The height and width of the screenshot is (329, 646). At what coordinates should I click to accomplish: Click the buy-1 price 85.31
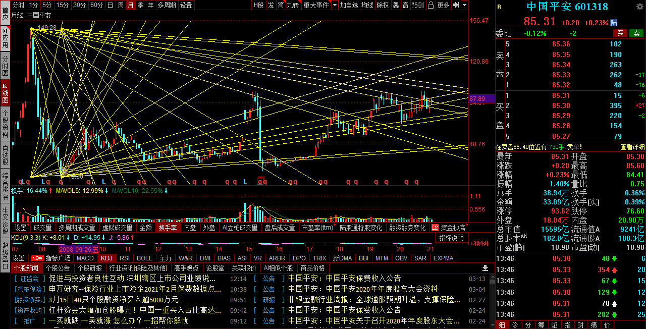click(561, 95)
